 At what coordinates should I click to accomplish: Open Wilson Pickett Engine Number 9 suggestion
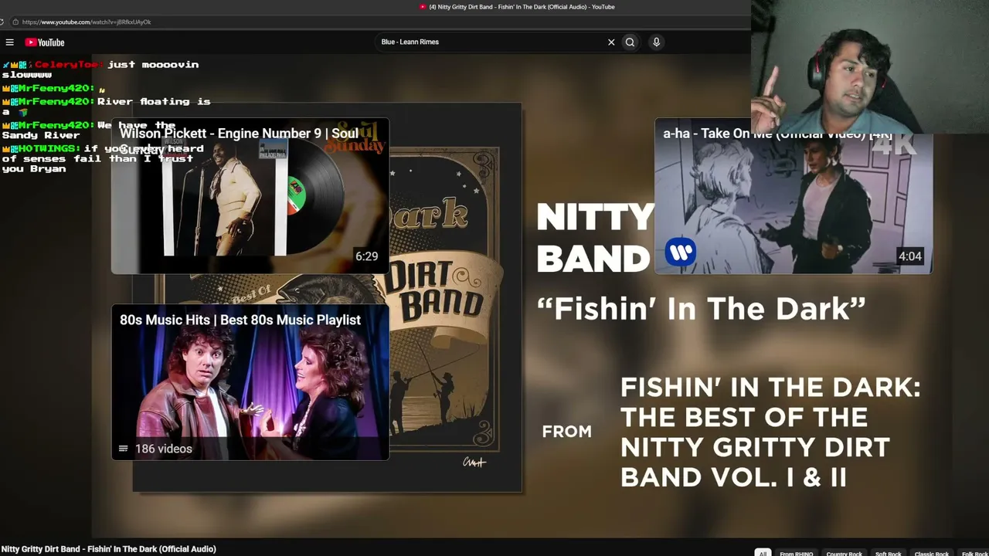pos(250,196)
